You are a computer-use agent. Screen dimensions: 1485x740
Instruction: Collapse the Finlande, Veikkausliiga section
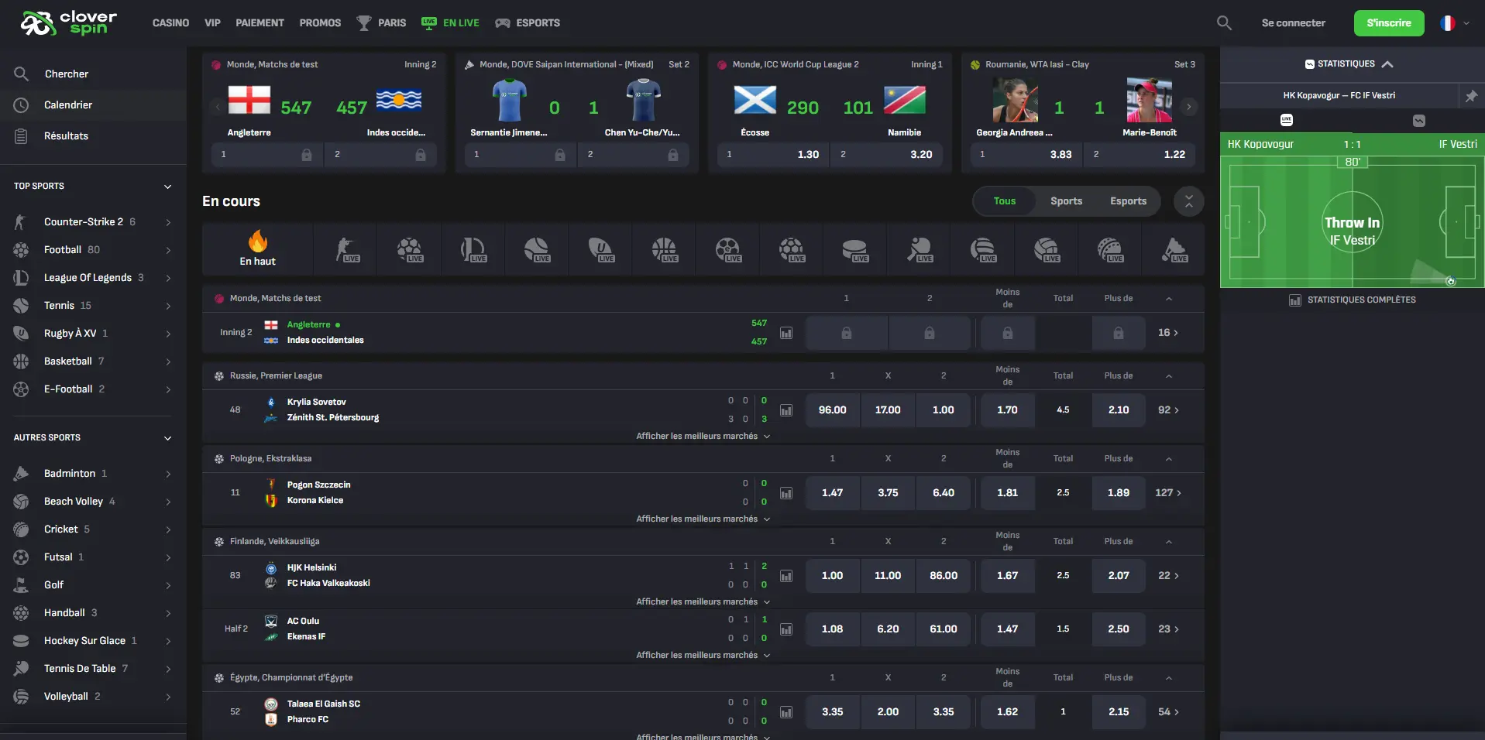(1168, 542)
